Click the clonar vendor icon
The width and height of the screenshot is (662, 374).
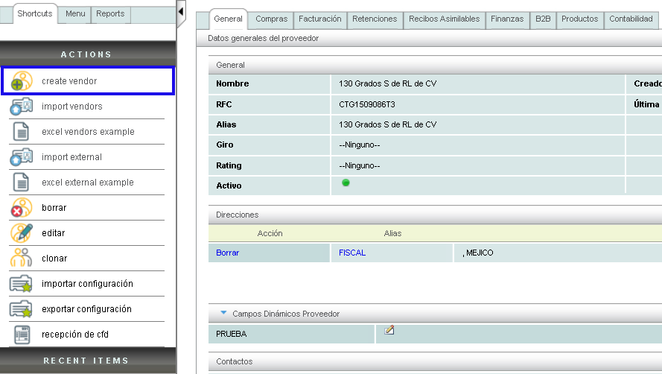22,259
